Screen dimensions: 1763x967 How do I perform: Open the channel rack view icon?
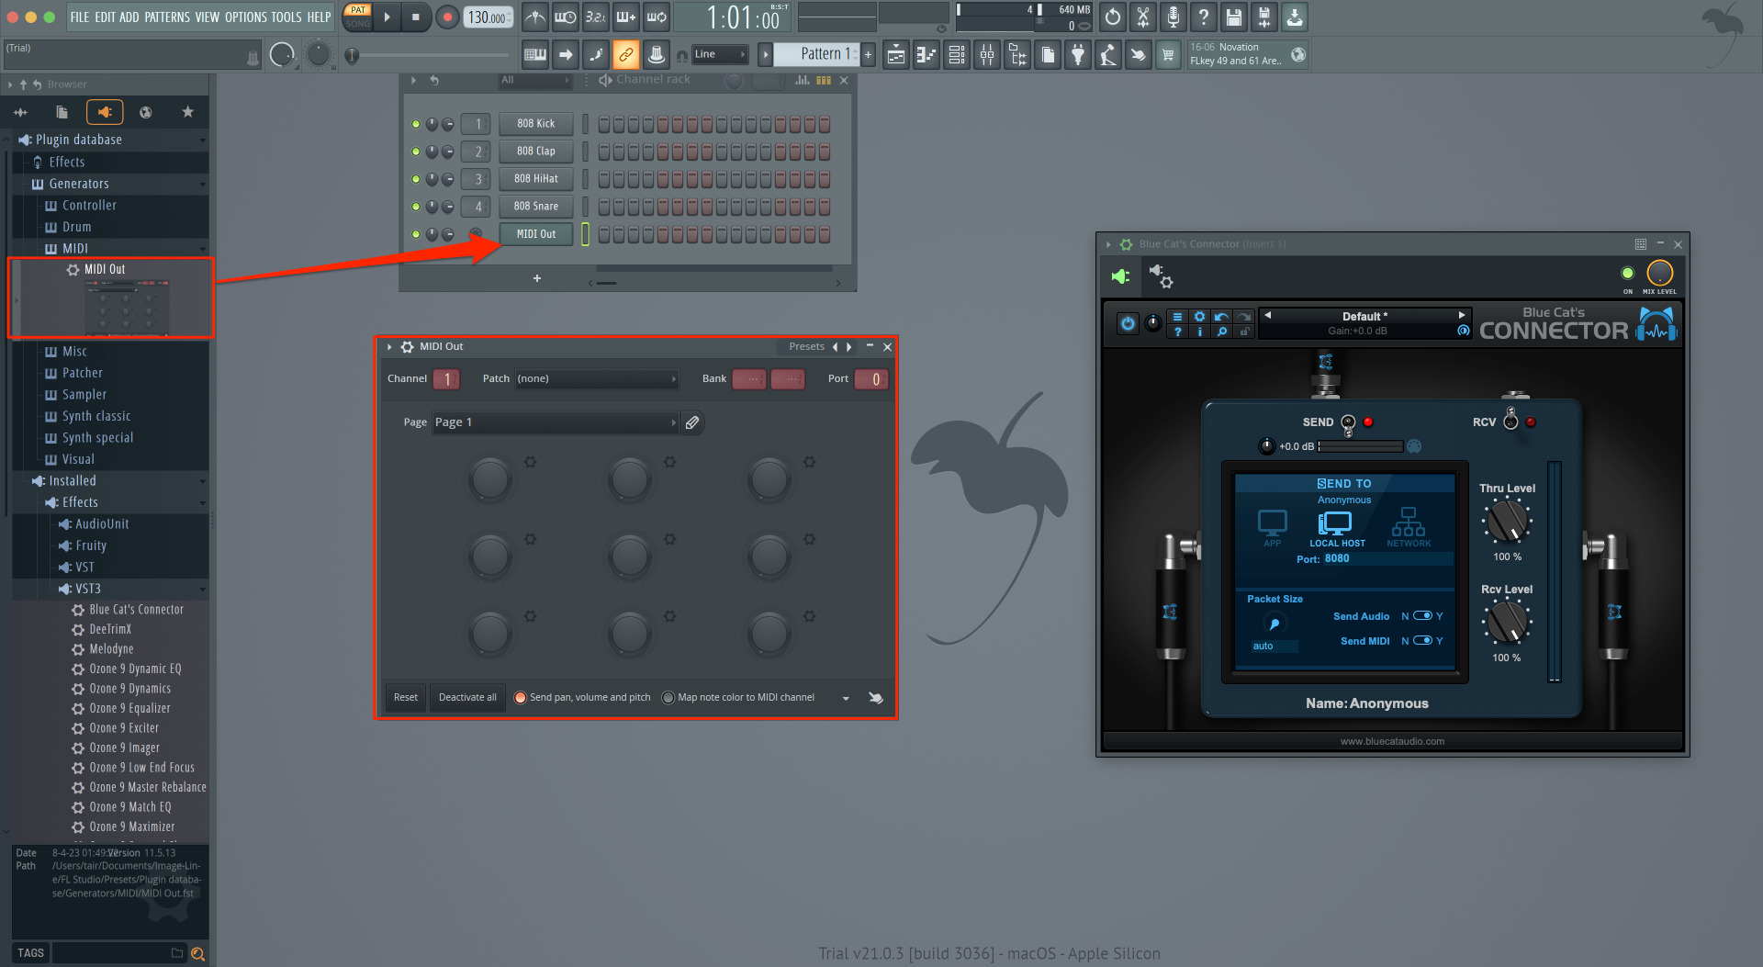(x=956, y=55)
